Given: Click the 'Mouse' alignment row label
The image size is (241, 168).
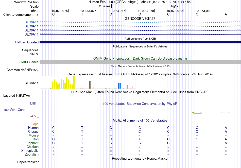Looking at the screenshot, I should coord(33,136).
